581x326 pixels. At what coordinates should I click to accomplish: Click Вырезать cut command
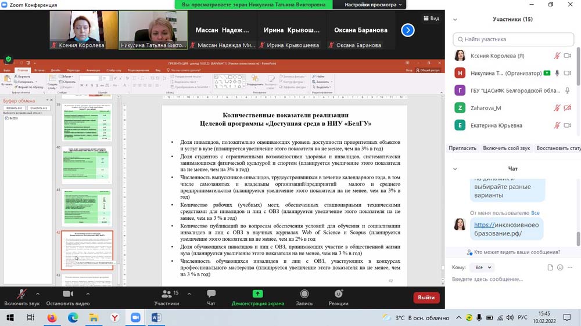click(22, 77)
